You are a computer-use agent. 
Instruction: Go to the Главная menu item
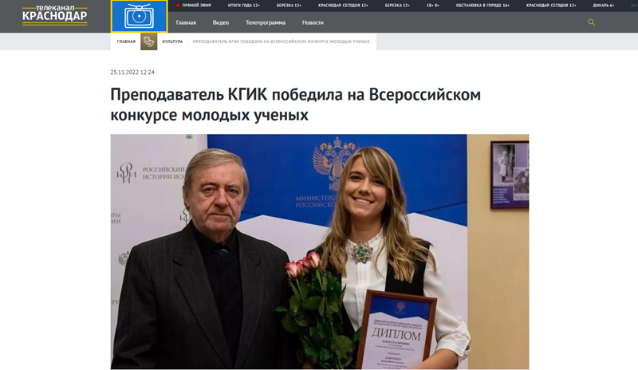tap(186, 23)
